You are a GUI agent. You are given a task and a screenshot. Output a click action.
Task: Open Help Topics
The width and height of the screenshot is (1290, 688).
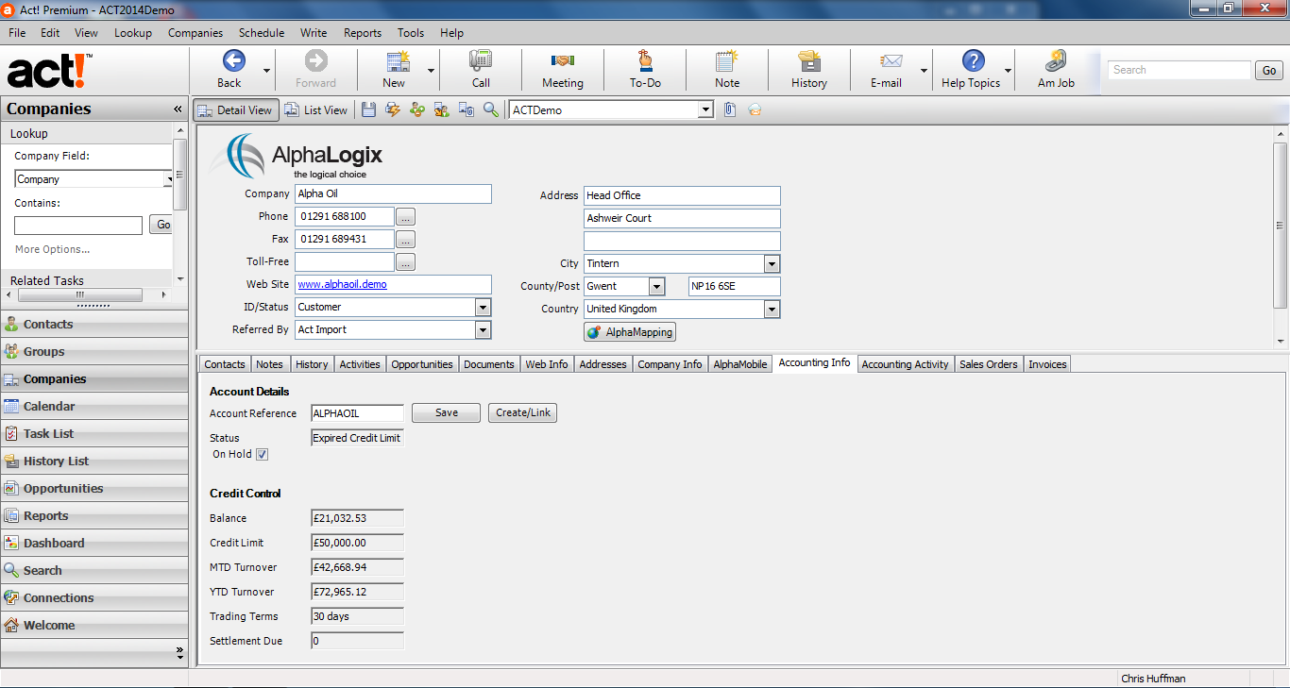[x=972, y=69]
